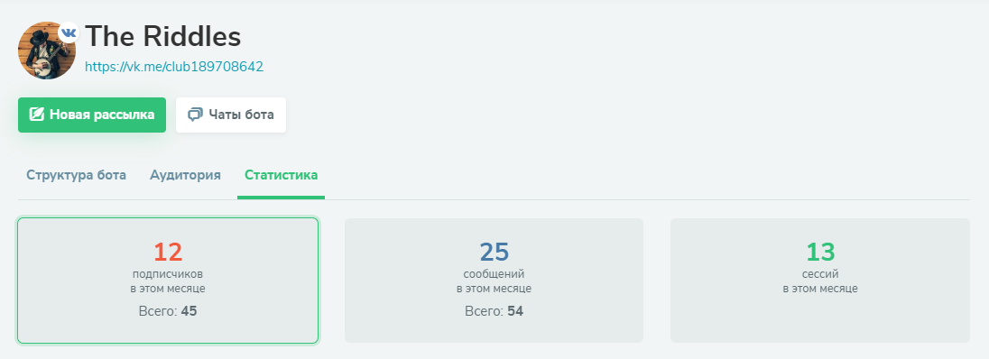Select the Статистика tab
This screenshot has width=989, height=359.
[x=282, y=175]
